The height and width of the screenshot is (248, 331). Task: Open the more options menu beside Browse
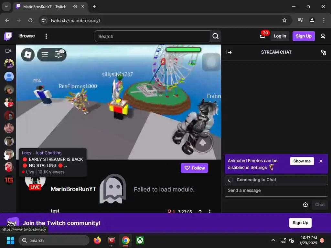point(46,36)
